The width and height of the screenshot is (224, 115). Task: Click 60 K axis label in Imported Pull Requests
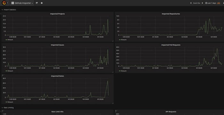pyautogui.click(x=118, y=47)
